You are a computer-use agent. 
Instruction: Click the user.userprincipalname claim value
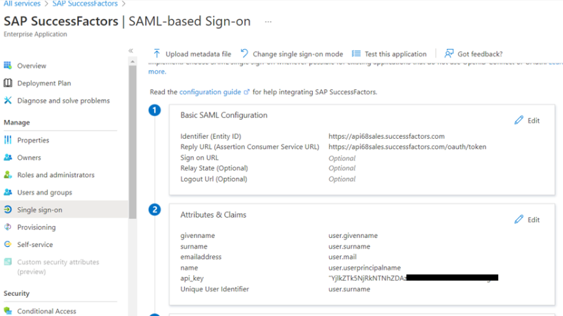[364, 268]
